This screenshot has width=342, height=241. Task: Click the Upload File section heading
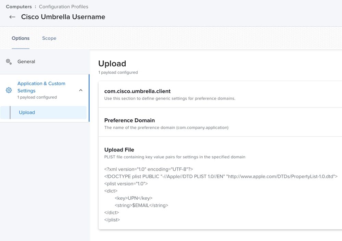[x=119, y=150]
